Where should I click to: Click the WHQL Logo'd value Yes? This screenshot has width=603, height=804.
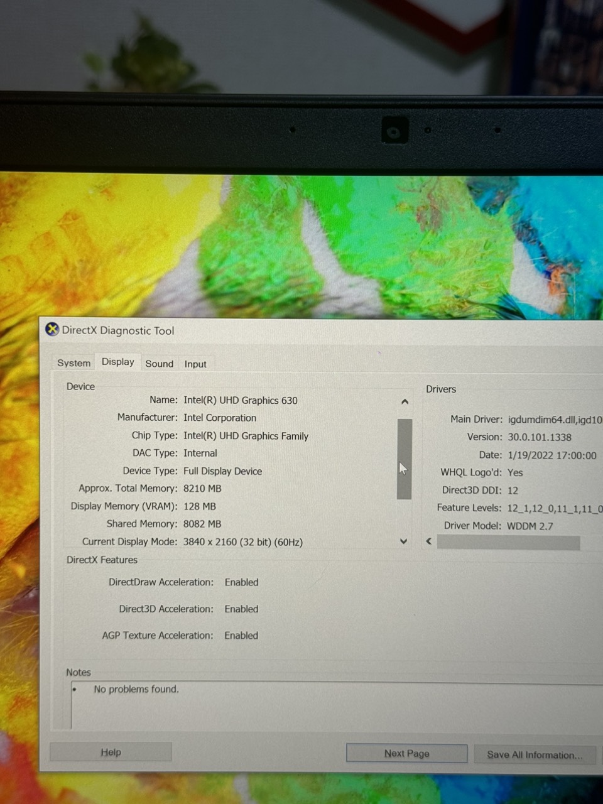pos(515,472)
